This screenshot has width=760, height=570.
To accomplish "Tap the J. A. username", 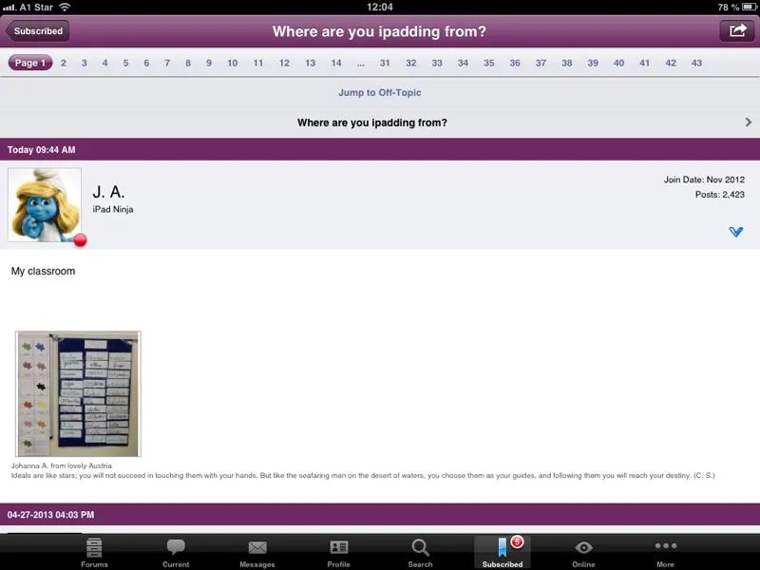I will (x=109, y=193).
